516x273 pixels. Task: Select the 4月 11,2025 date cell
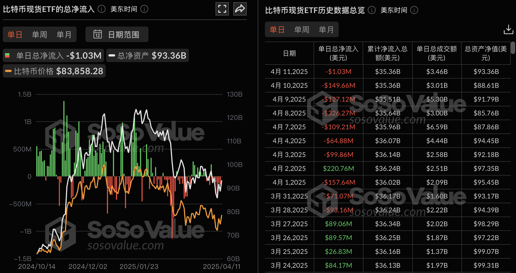[x=289, y=72]
